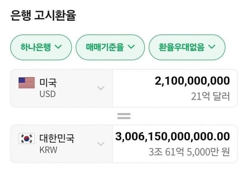Click the equals sign between currencies
Image resolution: width=247 pixels, height=173 pixels.
pyautogui.click(x=123, y=116)
